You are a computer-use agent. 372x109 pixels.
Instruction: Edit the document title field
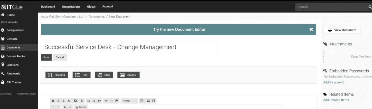129,47
